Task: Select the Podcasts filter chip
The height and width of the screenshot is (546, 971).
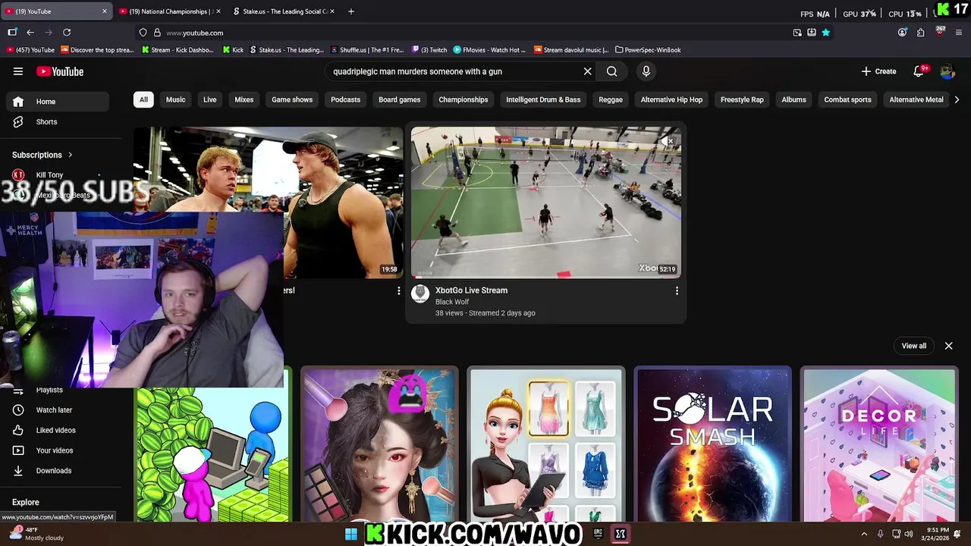Action: coord(346,99)
